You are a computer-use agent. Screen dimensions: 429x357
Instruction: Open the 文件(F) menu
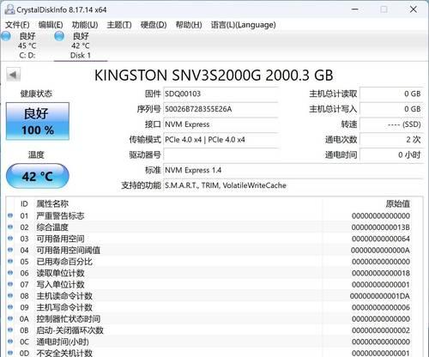tap(17, 25)
